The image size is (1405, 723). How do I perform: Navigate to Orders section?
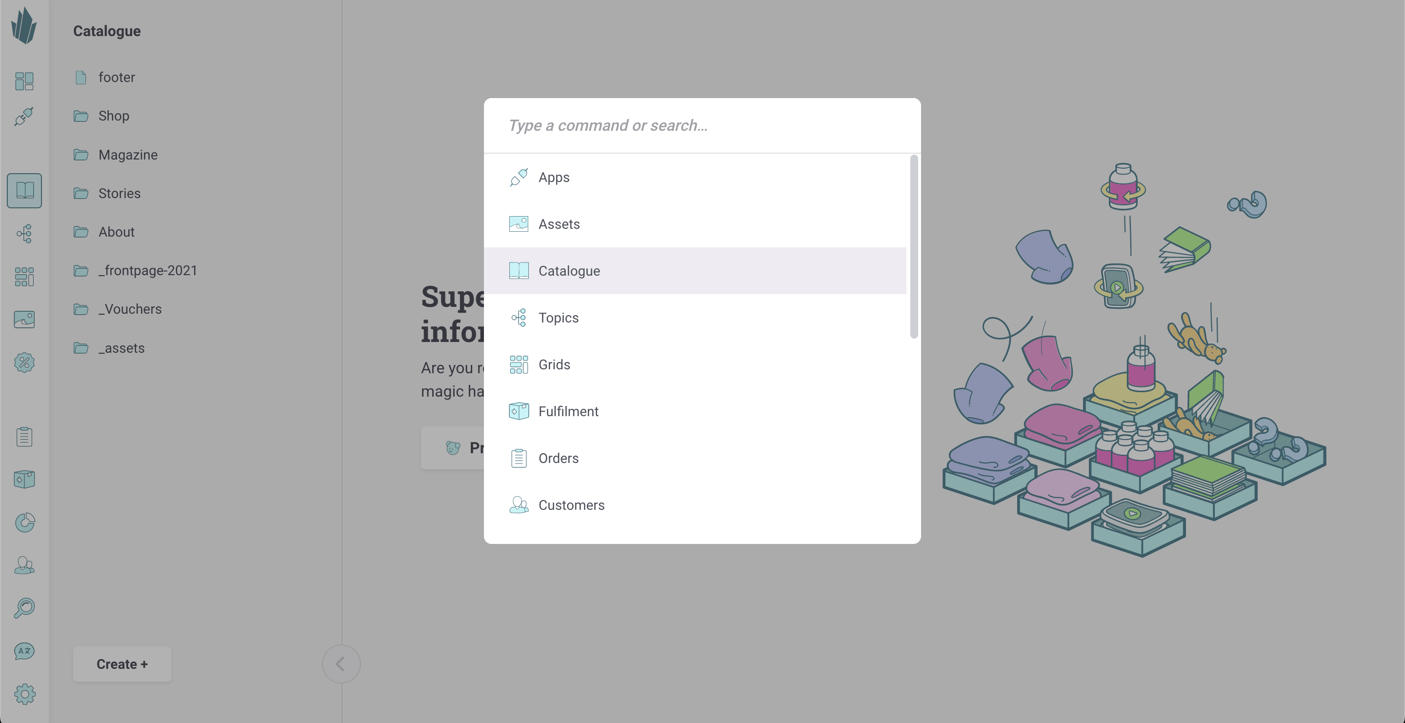(558, 458)
